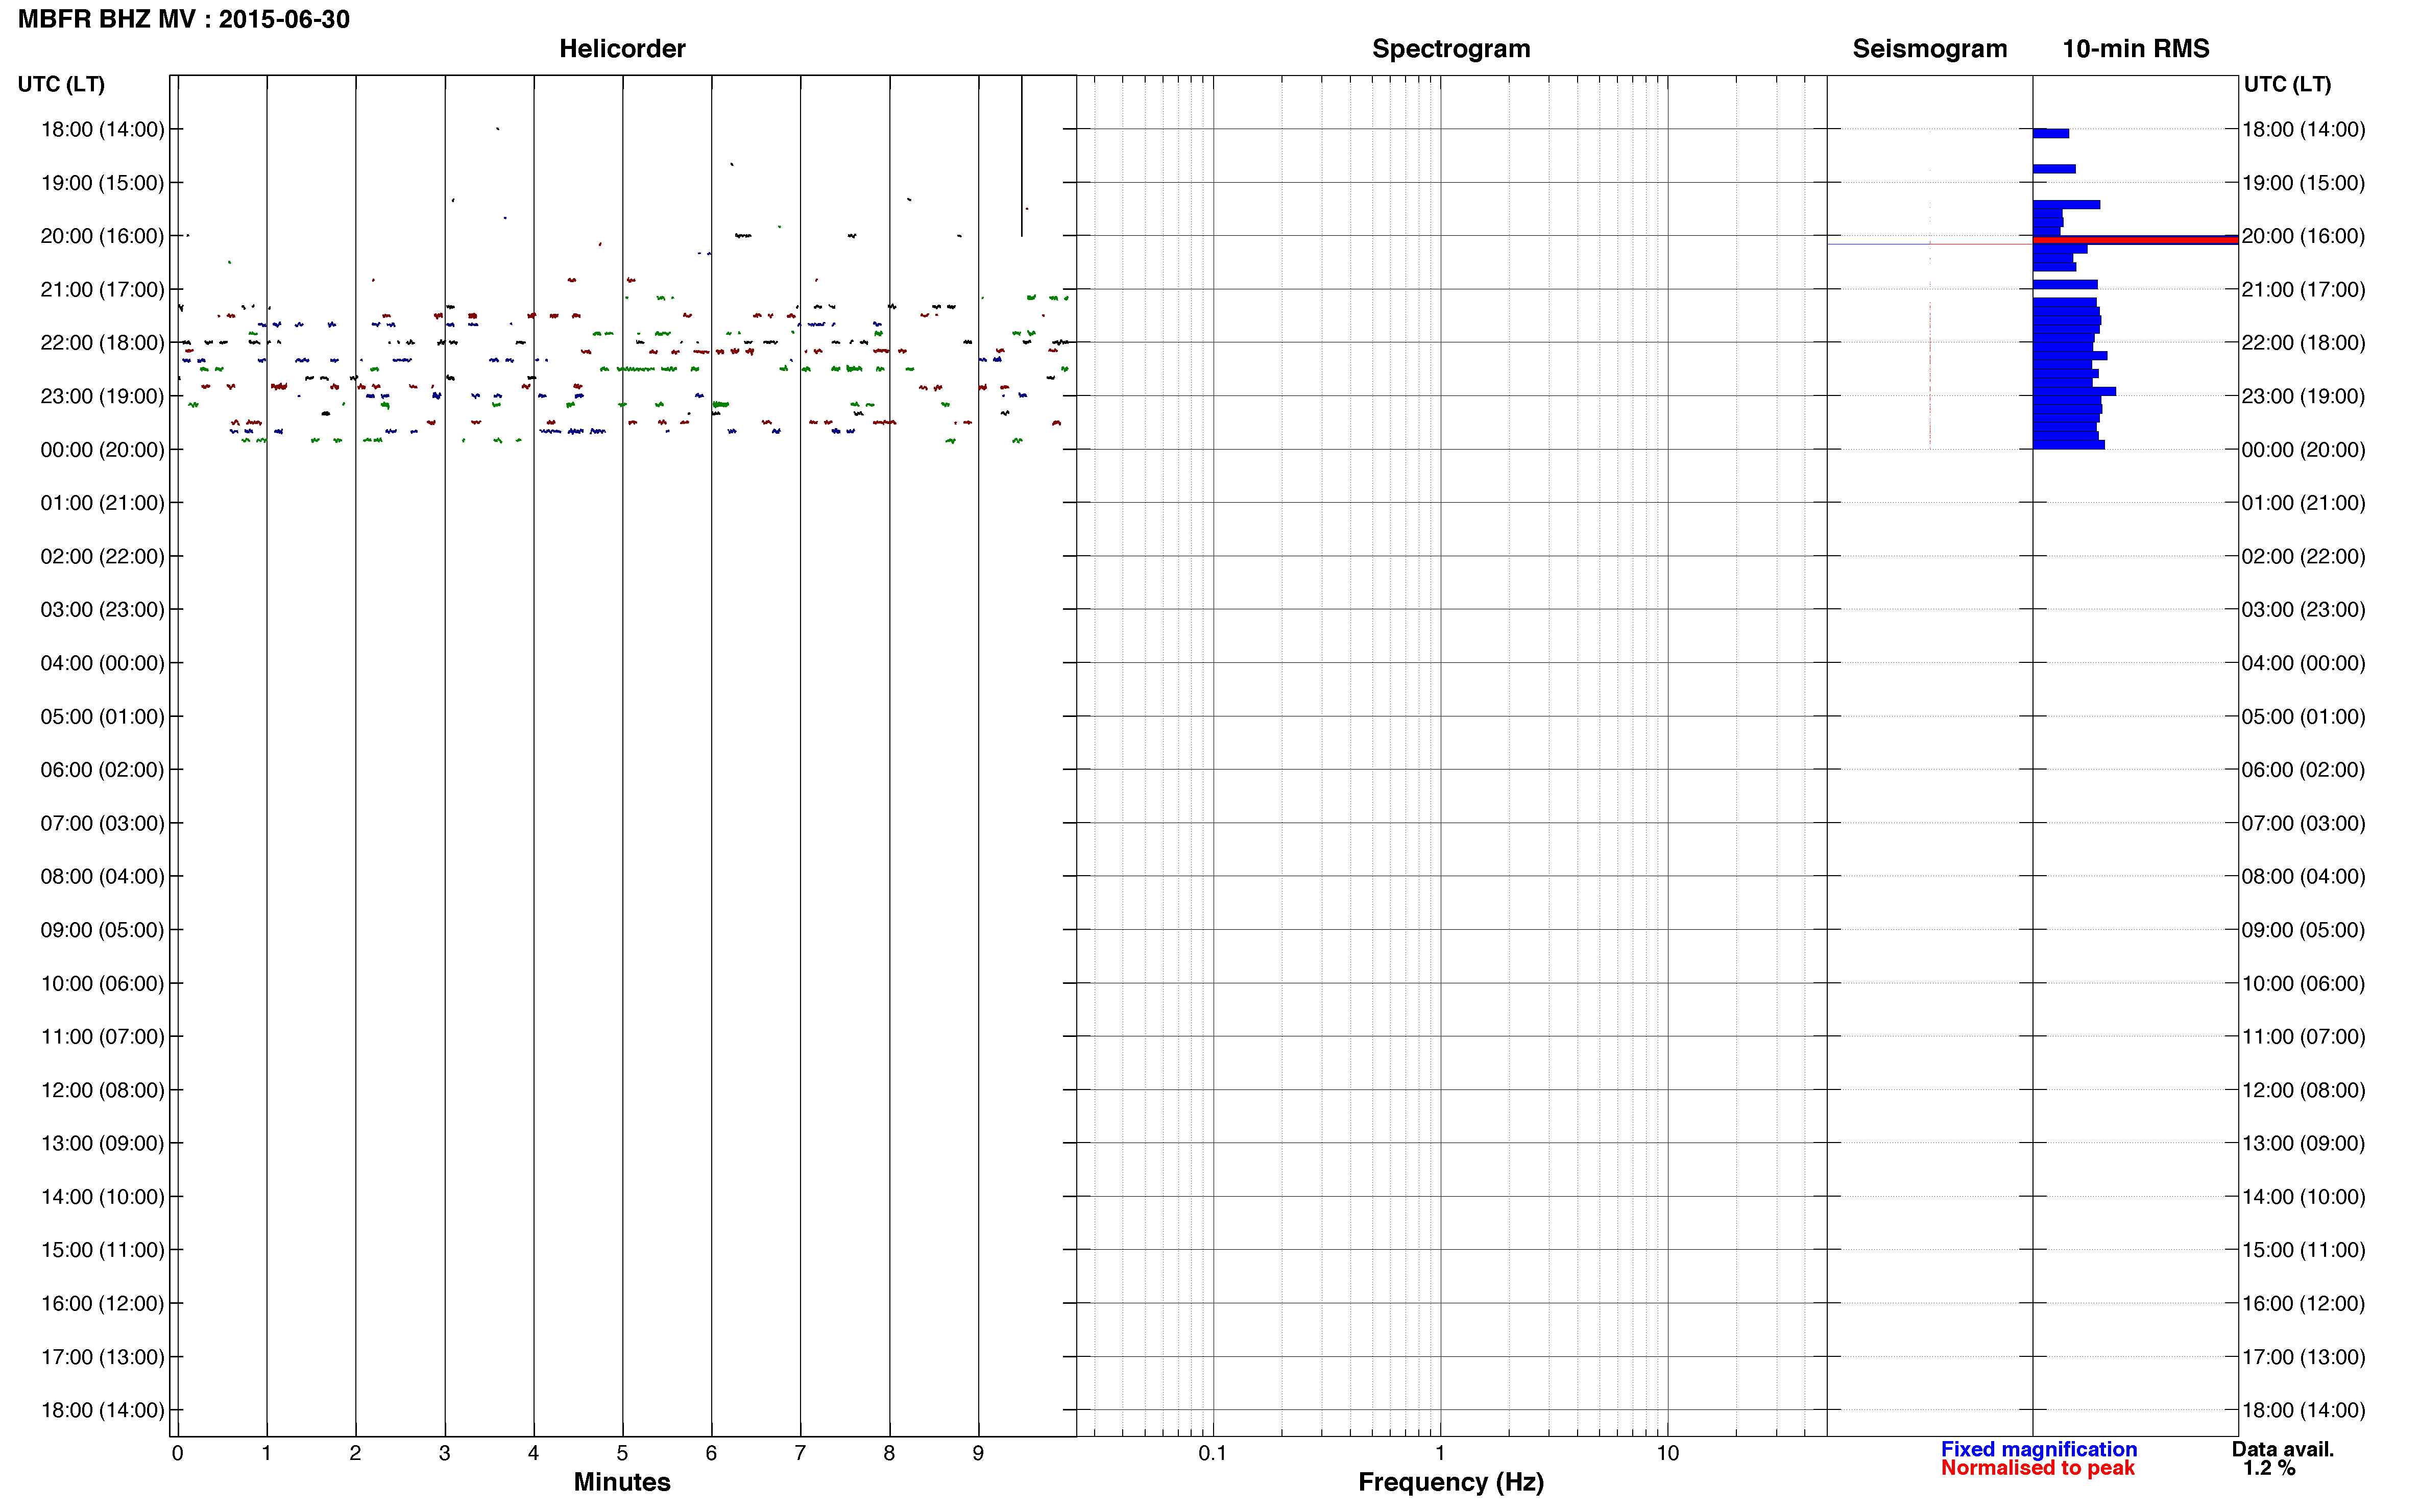Click the '9' minutes tick under the helicorder
The height and width of the screenshot is (1512, 2420).
tap(978, 1453)
